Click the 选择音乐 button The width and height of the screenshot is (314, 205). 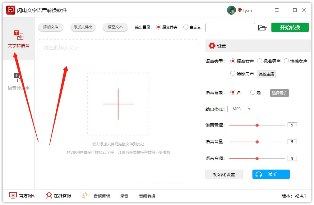(x=279, y=93)
